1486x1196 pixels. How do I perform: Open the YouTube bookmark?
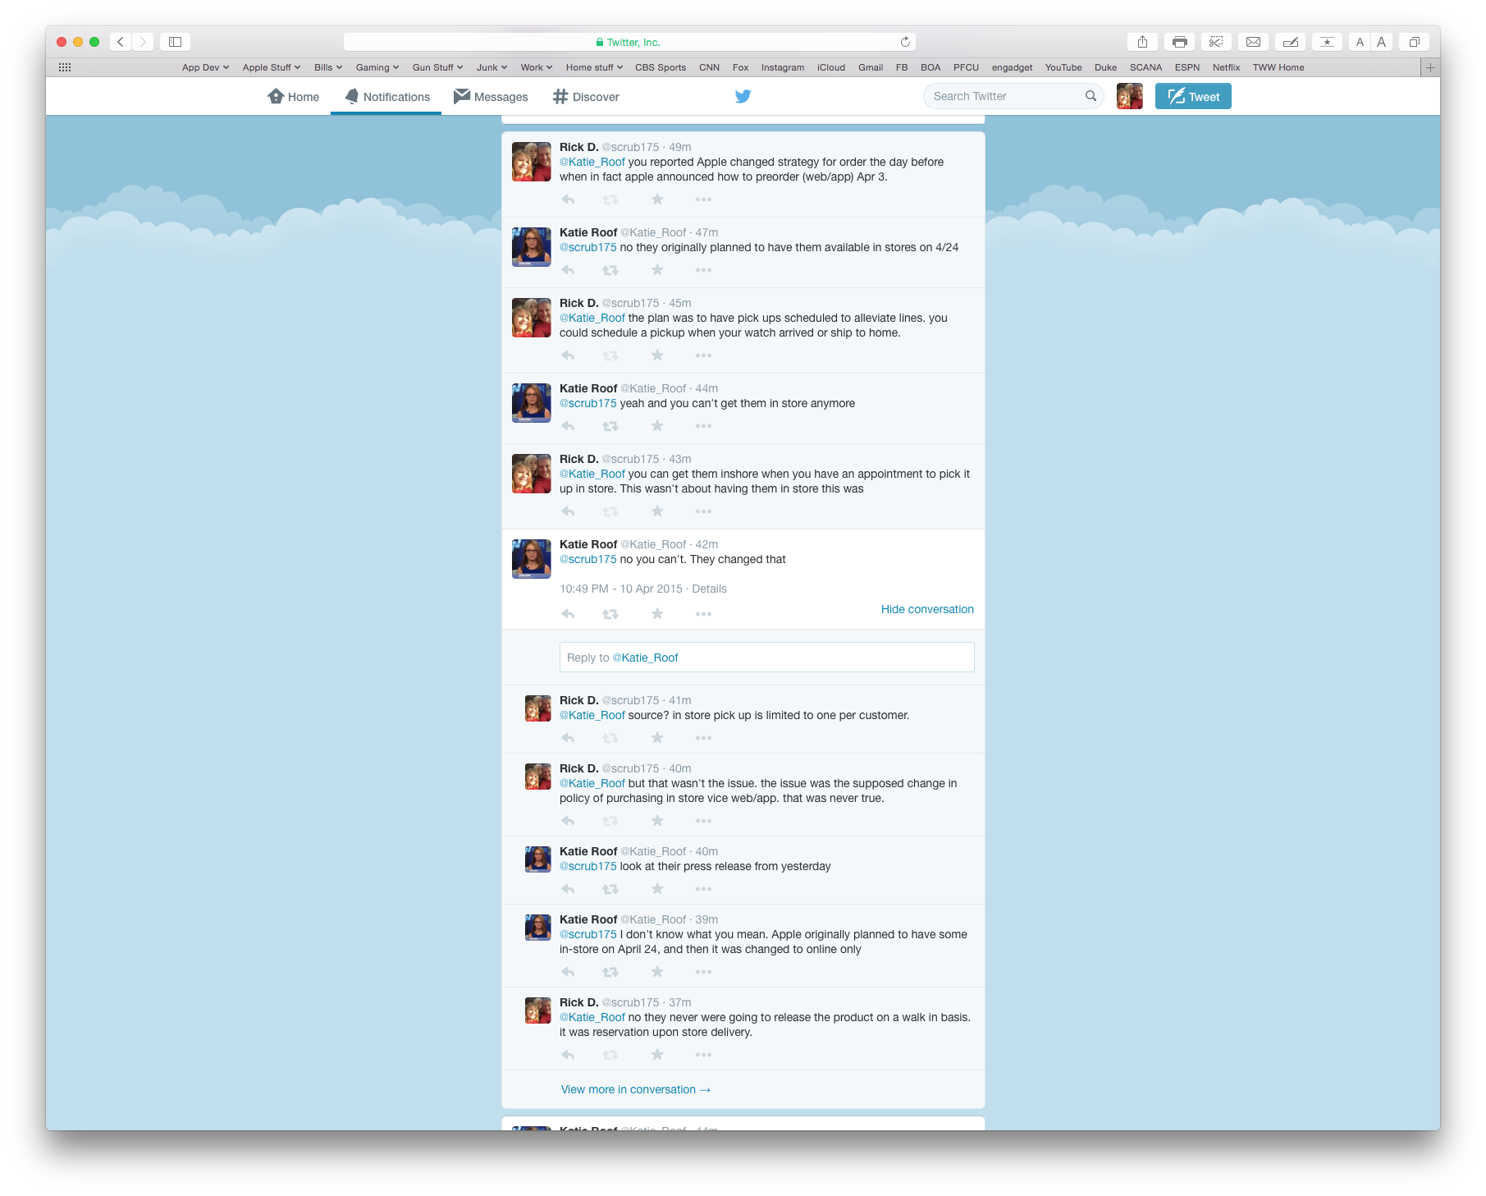1063,67
